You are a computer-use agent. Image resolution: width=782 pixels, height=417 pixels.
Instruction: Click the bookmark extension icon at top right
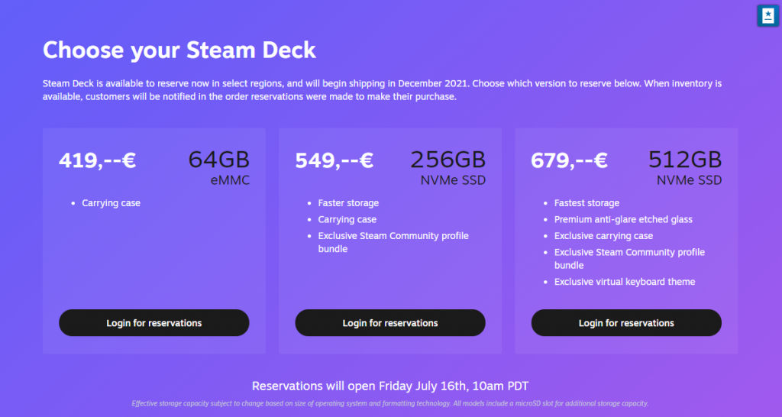click(768, 15)
